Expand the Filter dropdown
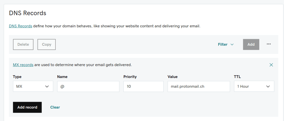The height and width of the screenshot is (121, 284). coord(225,44)
